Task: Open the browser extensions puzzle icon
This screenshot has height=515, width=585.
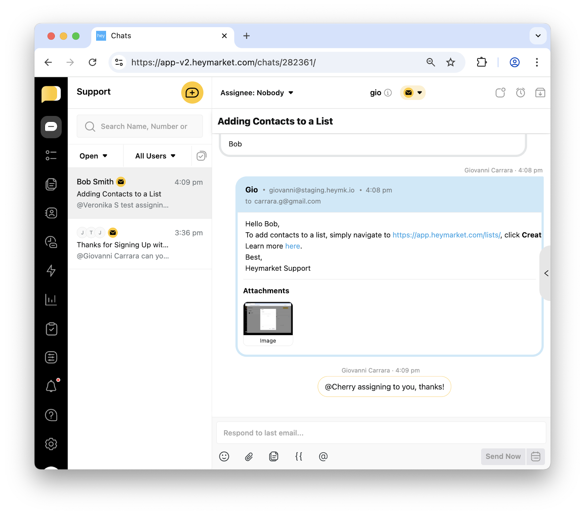Action: 482,62
